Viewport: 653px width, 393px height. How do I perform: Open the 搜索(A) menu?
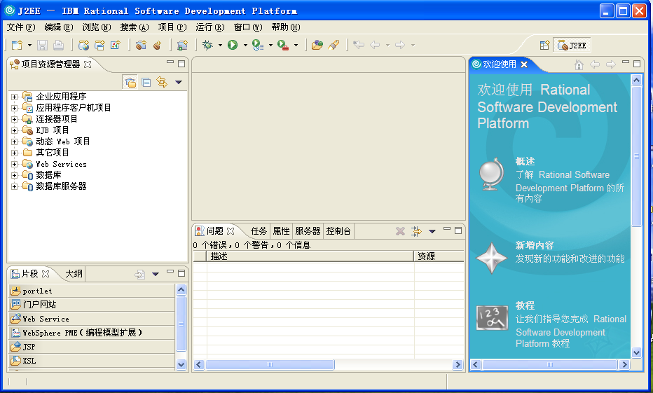click(135, 27)
